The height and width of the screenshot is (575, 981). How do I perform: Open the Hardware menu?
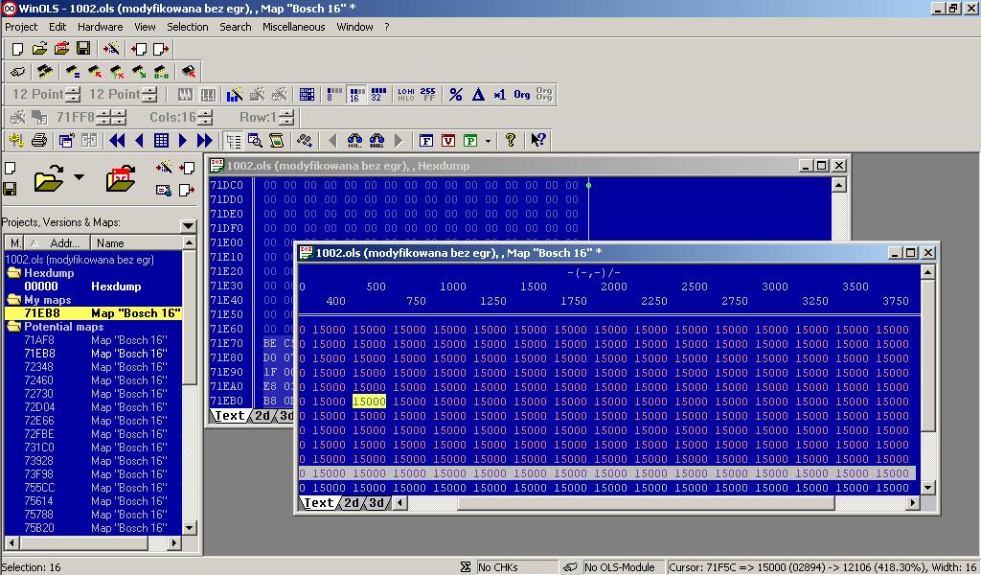click(x=100, y=27)
